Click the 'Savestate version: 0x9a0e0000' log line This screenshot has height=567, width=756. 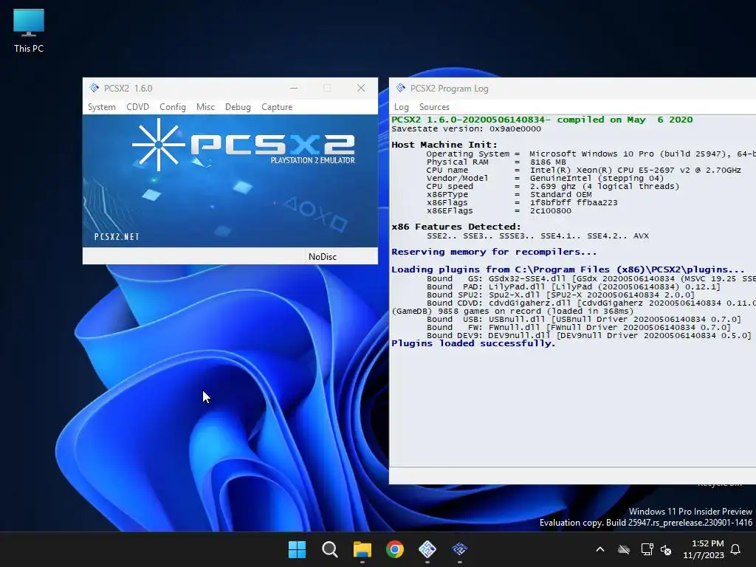(x=466, y=128)
